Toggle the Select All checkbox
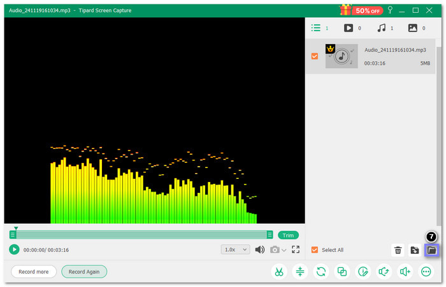This screenshot has width=446, height=287. 314,250
